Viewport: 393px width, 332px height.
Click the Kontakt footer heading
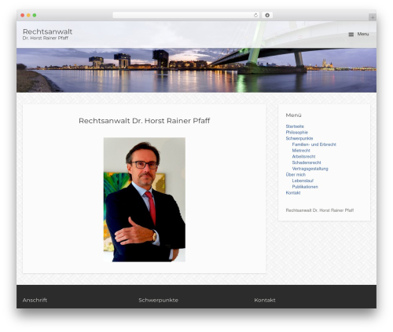[x=265, y=300]
